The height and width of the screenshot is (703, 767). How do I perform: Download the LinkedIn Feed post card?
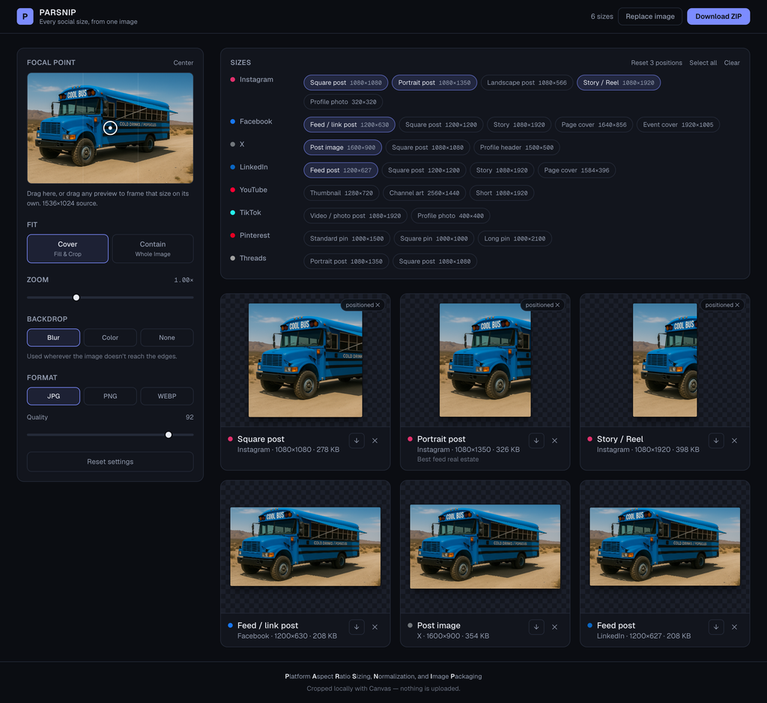716,627
